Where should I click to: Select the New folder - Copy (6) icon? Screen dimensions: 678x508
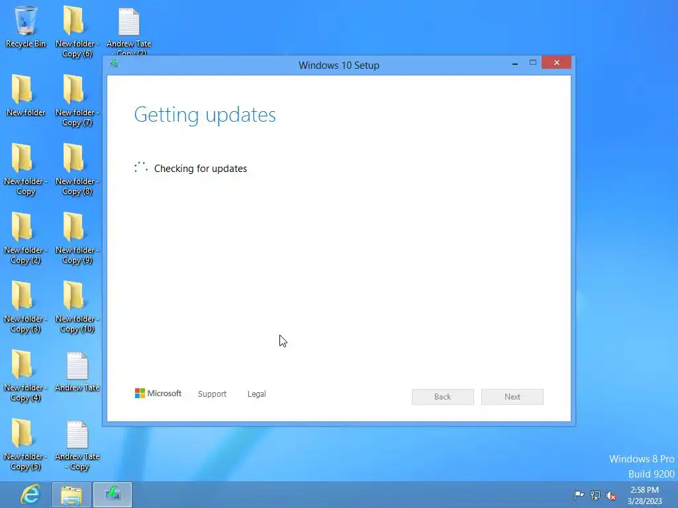point(77,31)
